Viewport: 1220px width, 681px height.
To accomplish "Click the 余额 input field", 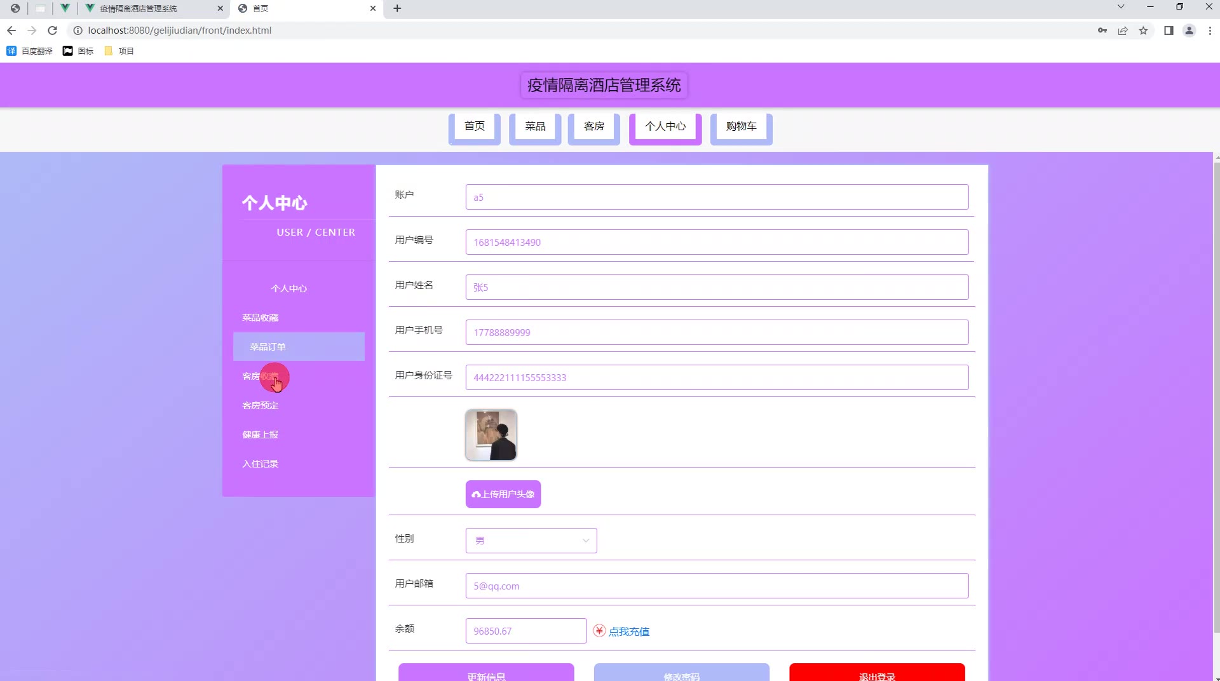I will [x=526, y=631].
